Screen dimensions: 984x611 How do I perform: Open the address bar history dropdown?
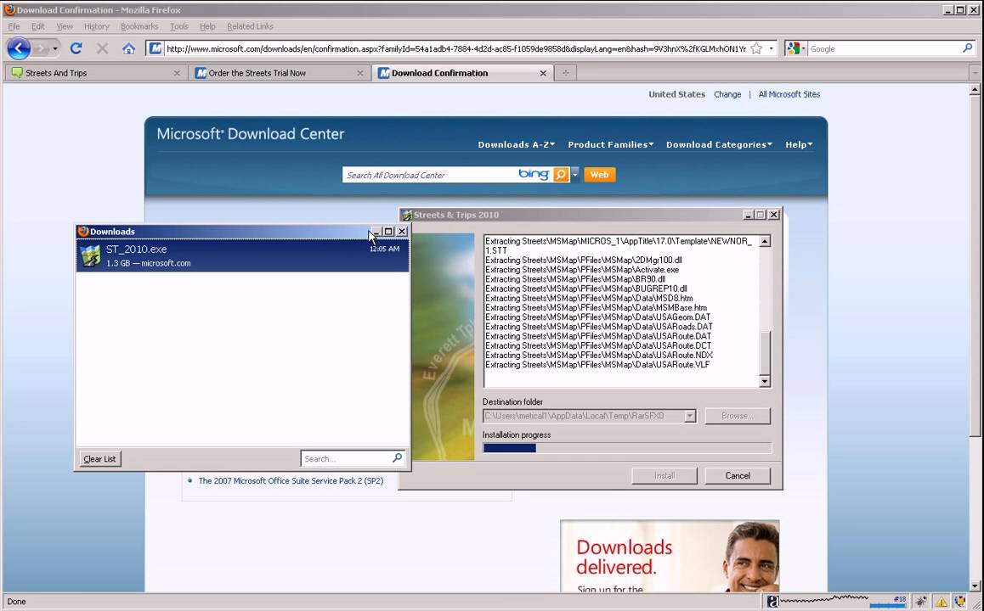[x=772, y=48]
